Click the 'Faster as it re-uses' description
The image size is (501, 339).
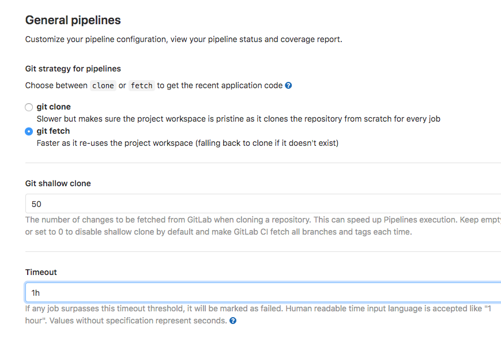187,143
